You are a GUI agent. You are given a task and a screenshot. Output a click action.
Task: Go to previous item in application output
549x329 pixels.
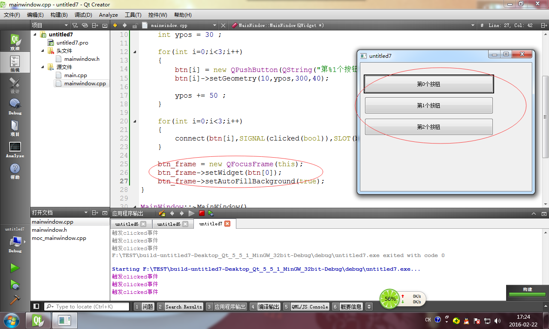[x=172, y=213]
